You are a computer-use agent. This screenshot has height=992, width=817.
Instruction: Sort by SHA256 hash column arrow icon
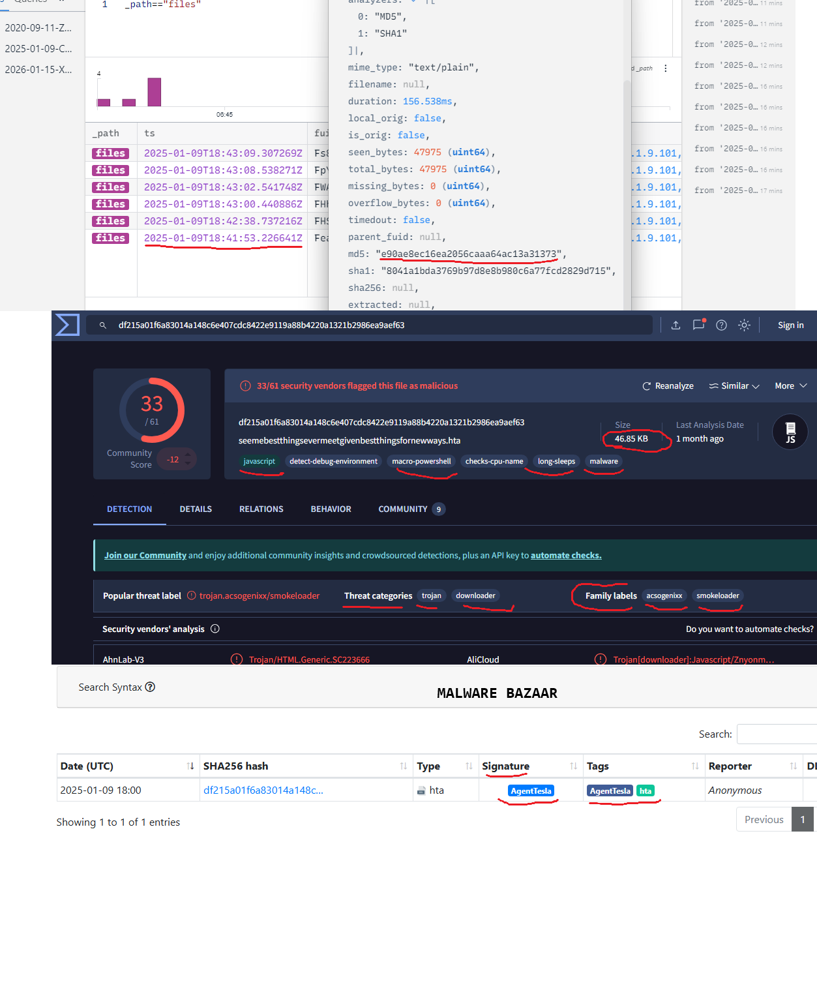point(404,766)
